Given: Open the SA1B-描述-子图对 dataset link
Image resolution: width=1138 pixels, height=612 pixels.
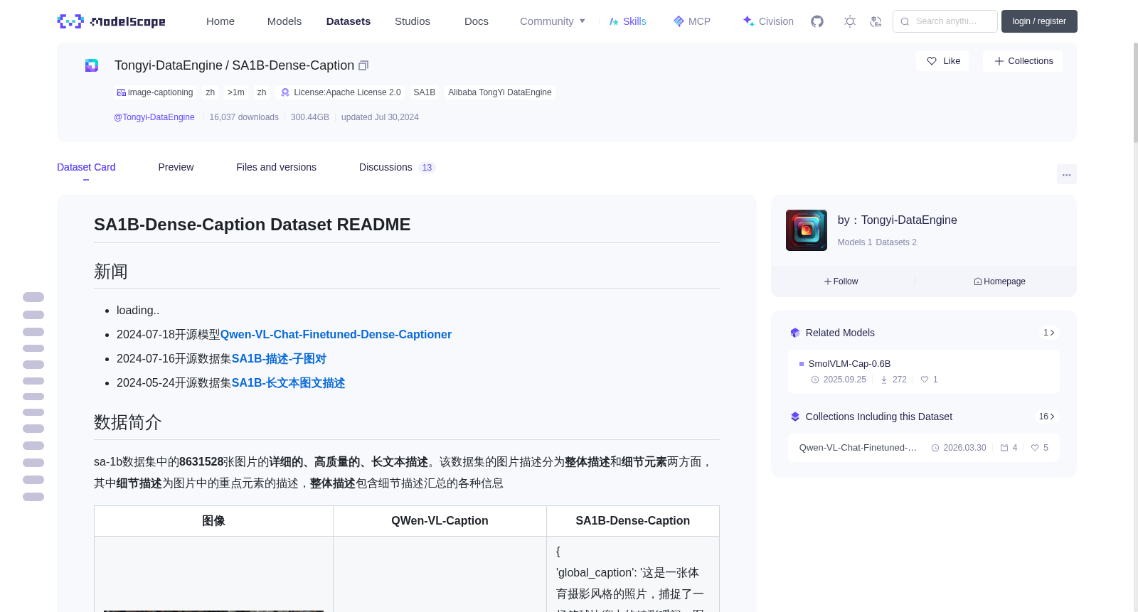Looking at the screenshot, I should coord(279,358).
